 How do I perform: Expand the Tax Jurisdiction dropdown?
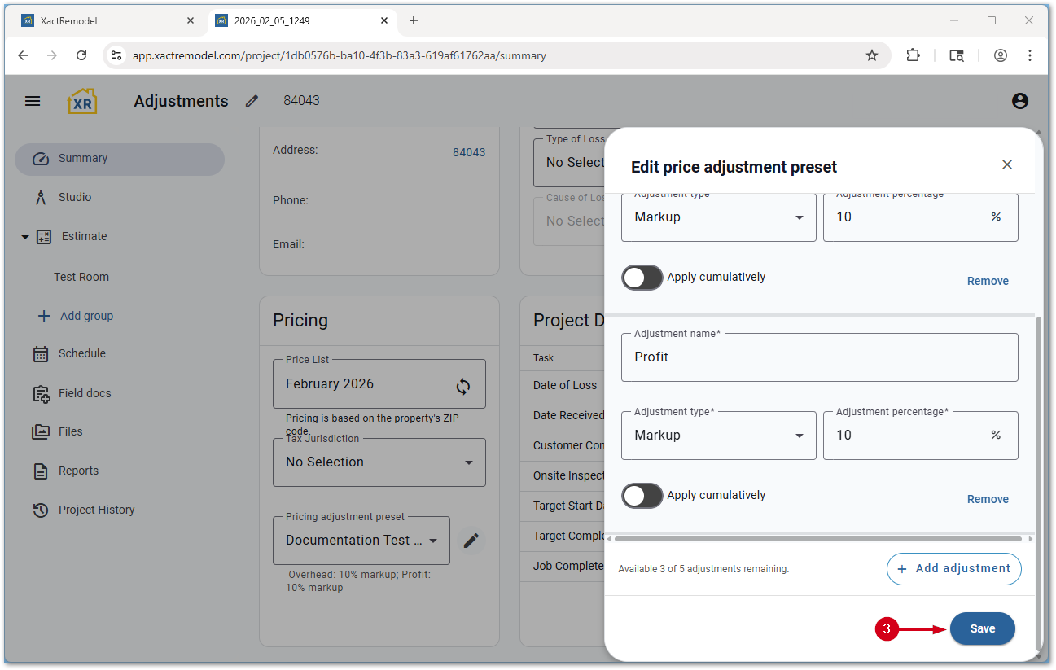click(x=379, y=462)
